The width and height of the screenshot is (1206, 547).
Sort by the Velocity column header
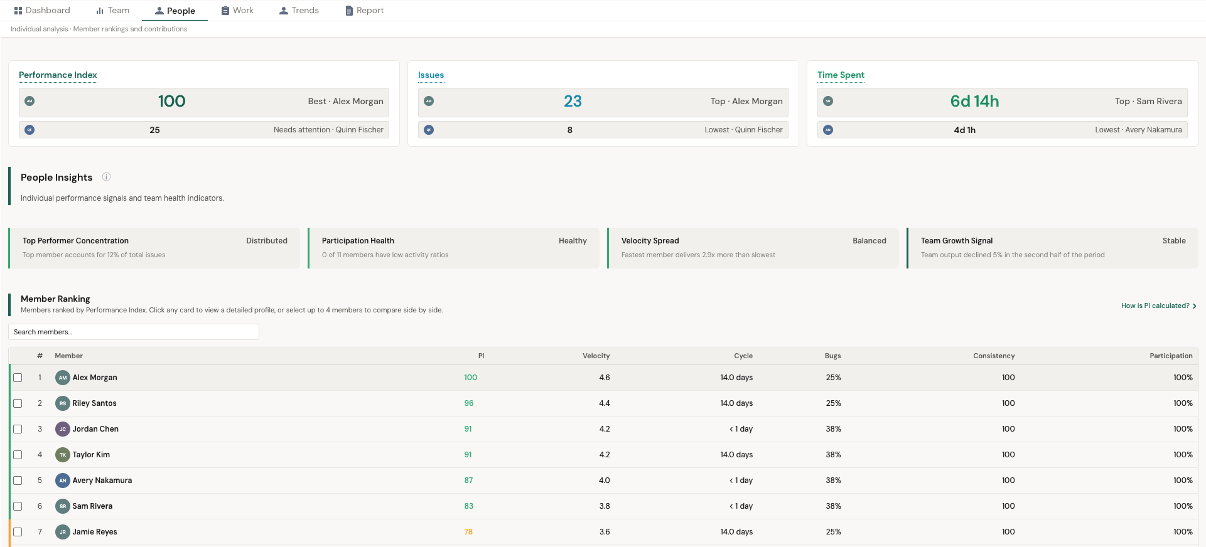(x=596, y=356)
